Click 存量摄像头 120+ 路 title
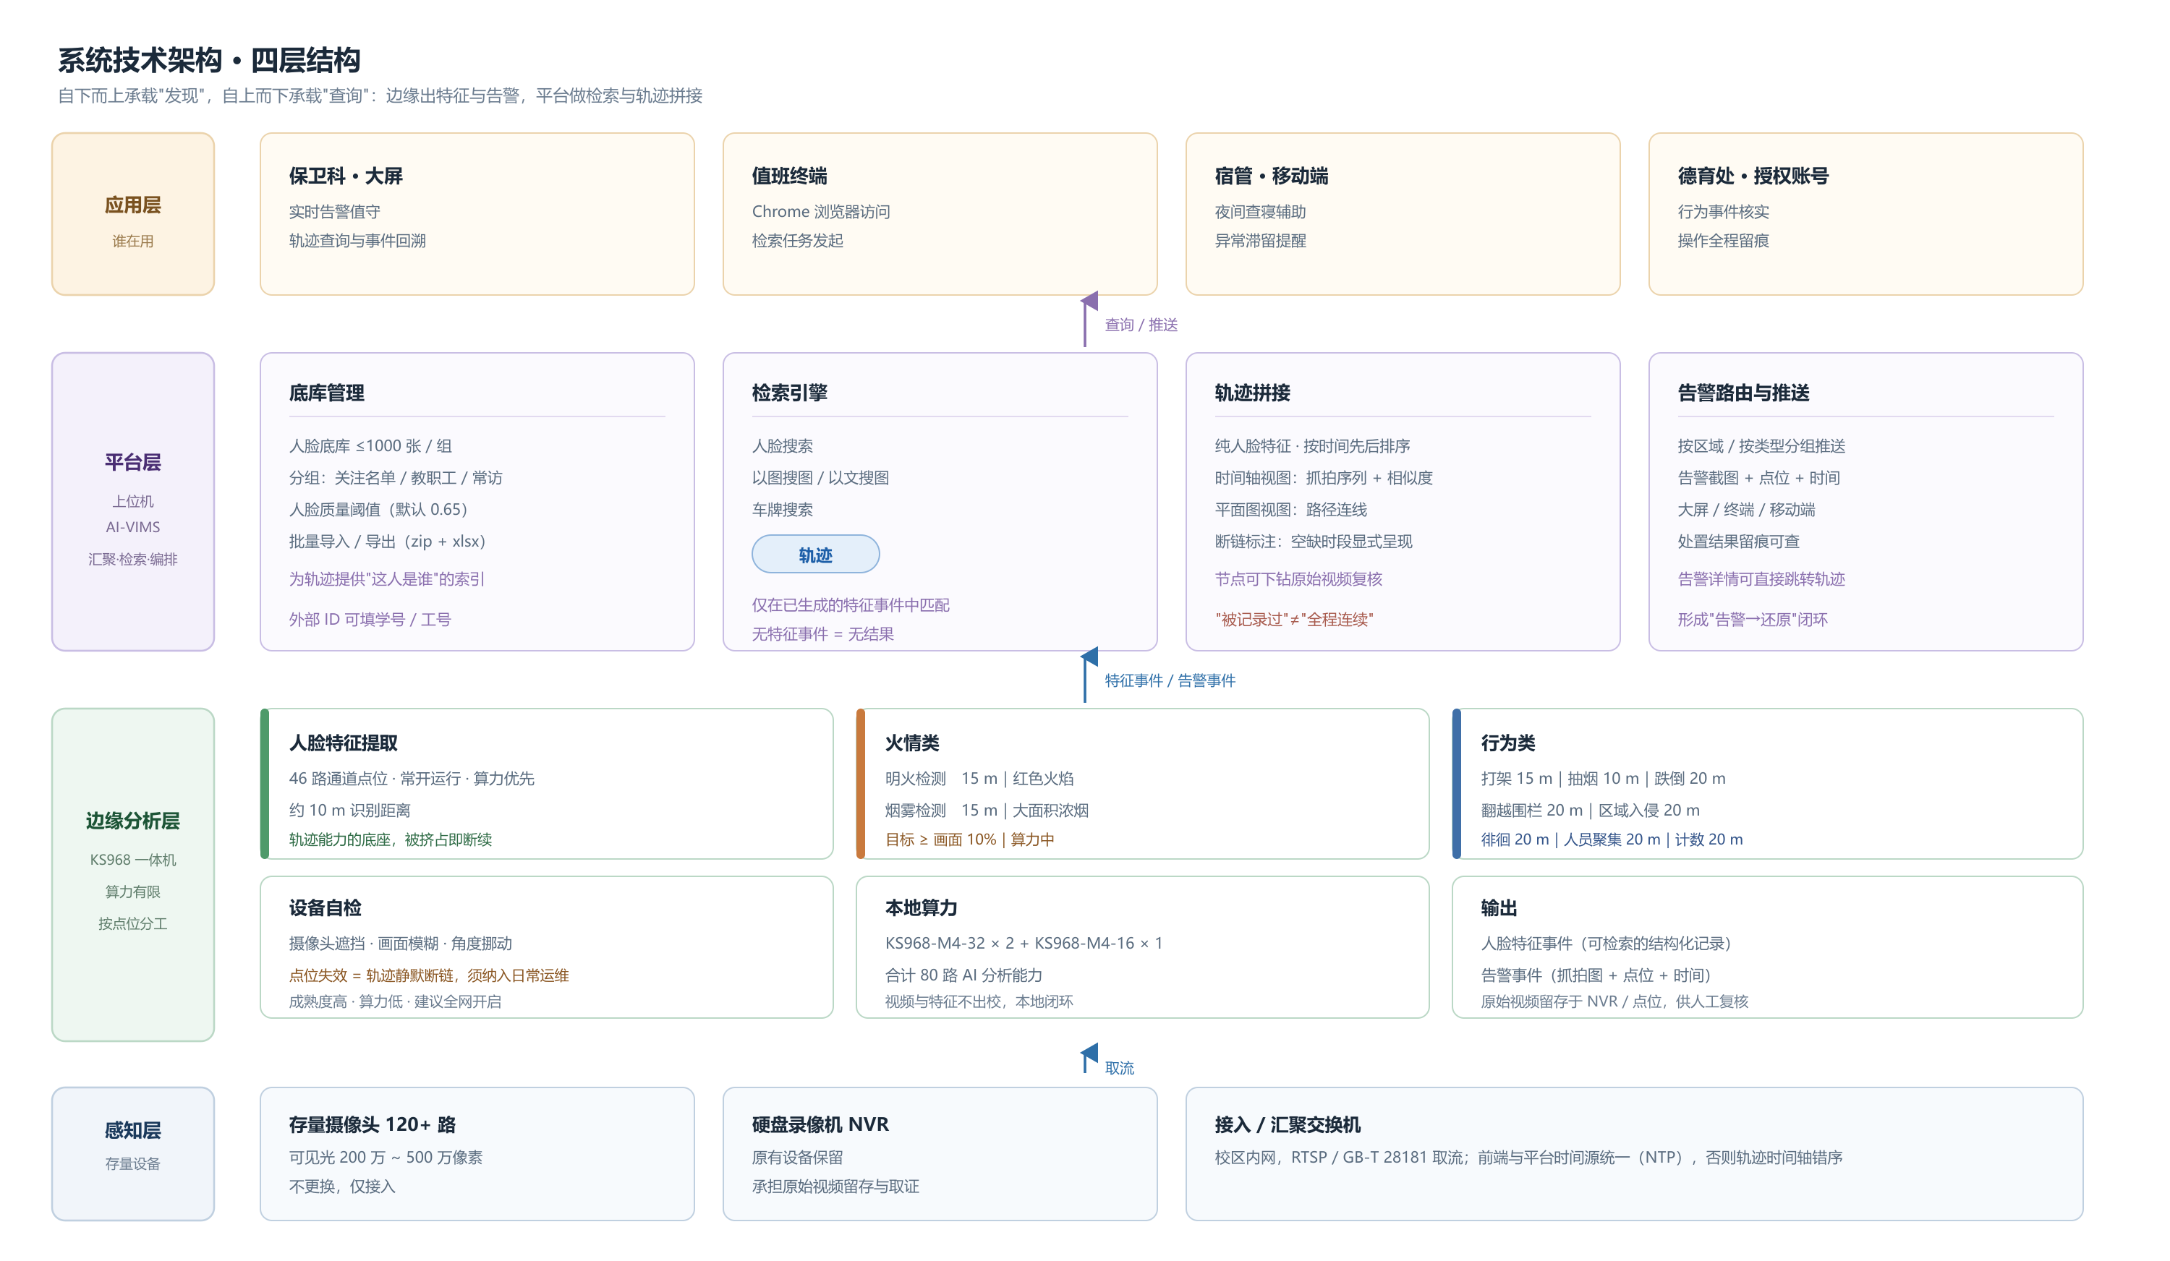The image size is (2170, 1261). (372, 1124)
